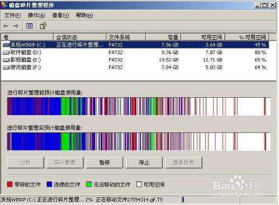Sort by the 卷 column header
The height and width of the screenshot is (205, 279).
[27, 37]
